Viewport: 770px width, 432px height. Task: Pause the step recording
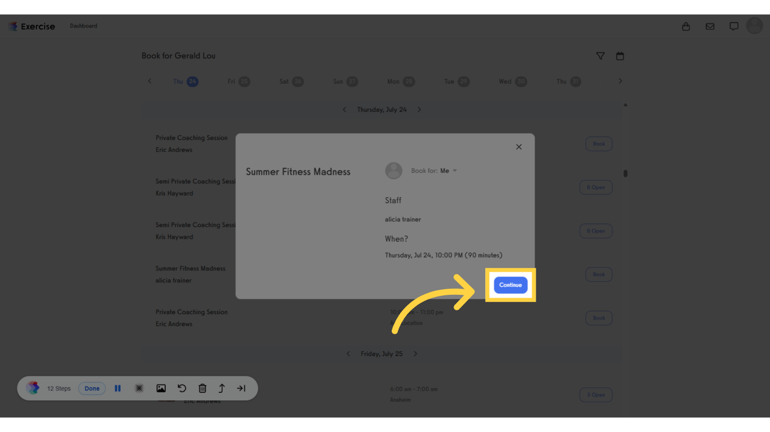(x=117, y=388)
